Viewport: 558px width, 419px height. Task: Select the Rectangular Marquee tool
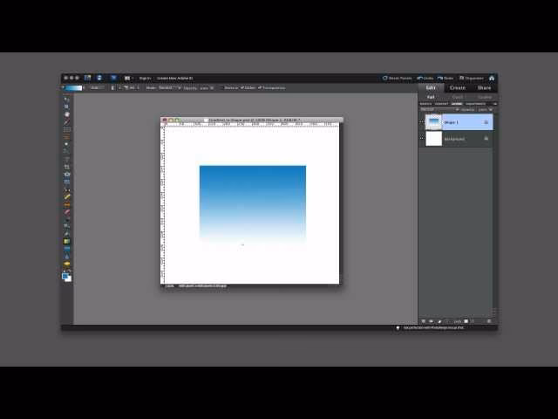pos(66,129)
